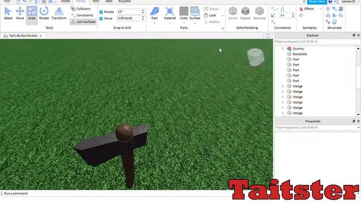The image size is (361, 203).
Task: Open the Parts group options launcher
Action: [x=223, y=28]
